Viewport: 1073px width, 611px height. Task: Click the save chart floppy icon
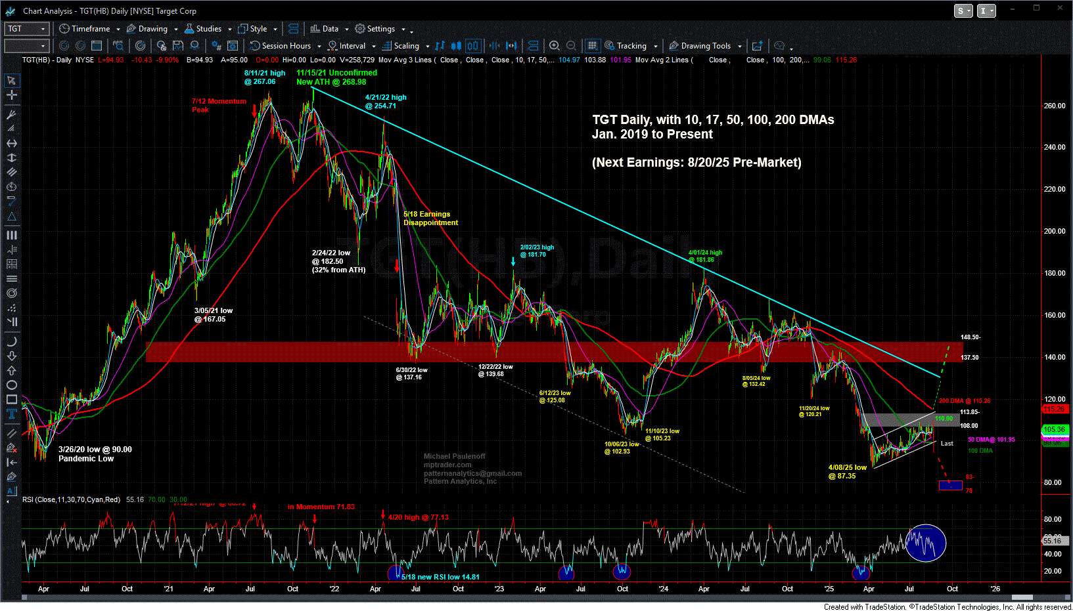tap(178, 46)
